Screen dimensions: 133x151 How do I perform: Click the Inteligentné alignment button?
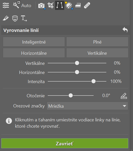pos(34,42)
